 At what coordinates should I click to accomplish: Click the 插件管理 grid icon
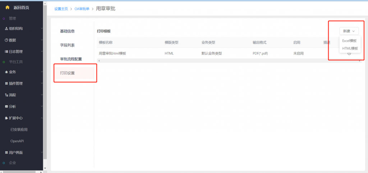(6, 83)
